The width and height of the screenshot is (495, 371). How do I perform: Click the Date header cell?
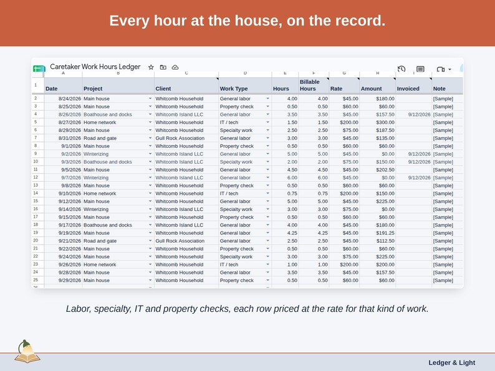point(63,85)
